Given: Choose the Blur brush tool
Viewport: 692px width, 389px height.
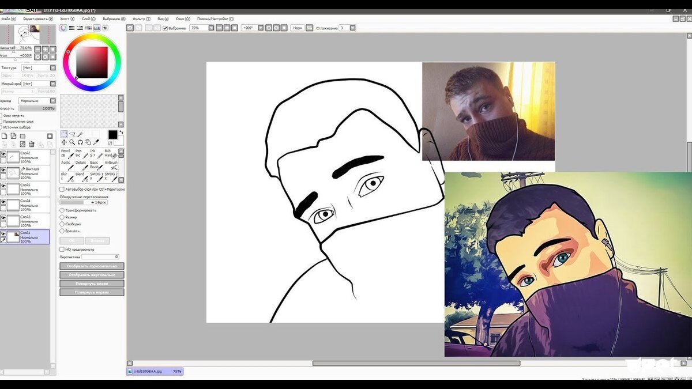Looking at the screenshot, I should (x=68, y=176).
